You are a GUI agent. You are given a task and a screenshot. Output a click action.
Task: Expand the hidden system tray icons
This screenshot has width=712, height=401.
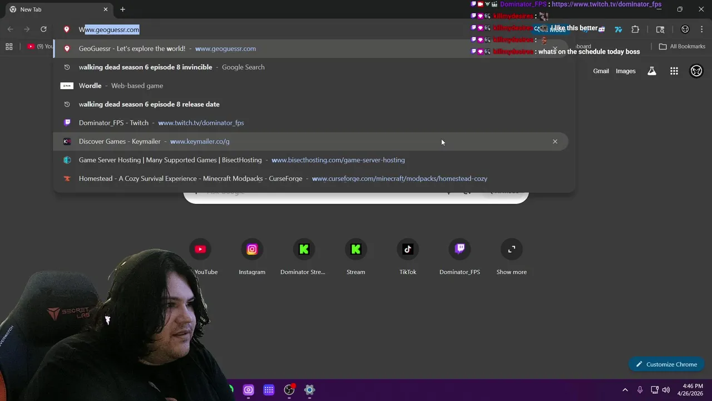[x=625, y=390]
